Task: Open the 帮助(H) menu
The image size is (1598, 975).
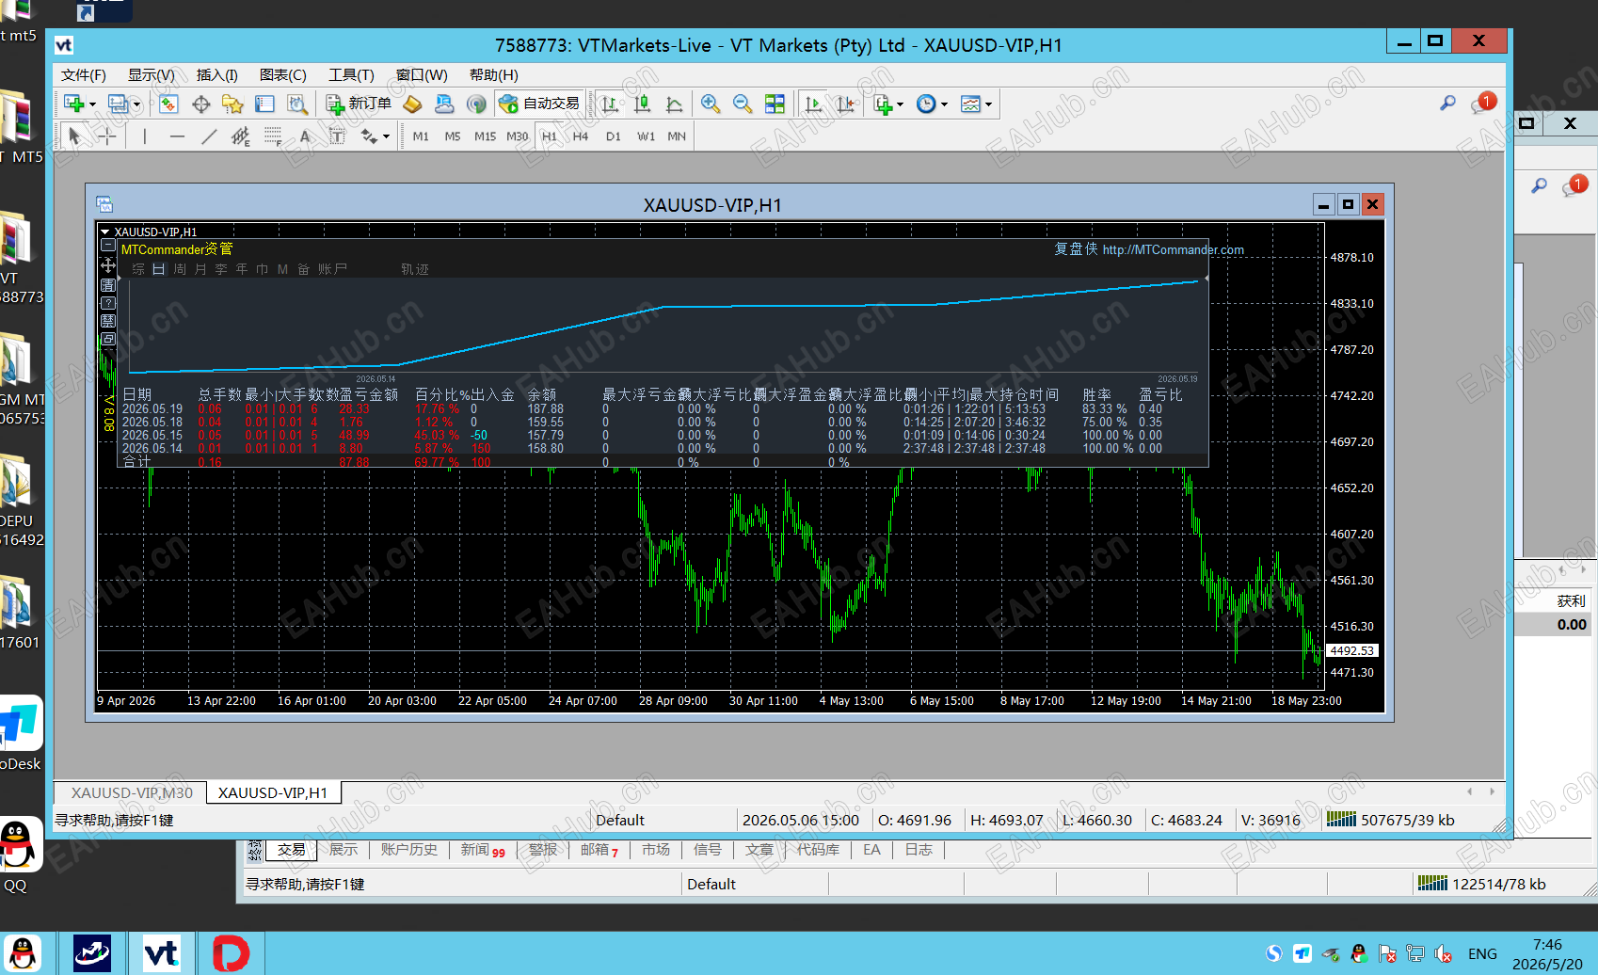Action: [x=494, y=75]
